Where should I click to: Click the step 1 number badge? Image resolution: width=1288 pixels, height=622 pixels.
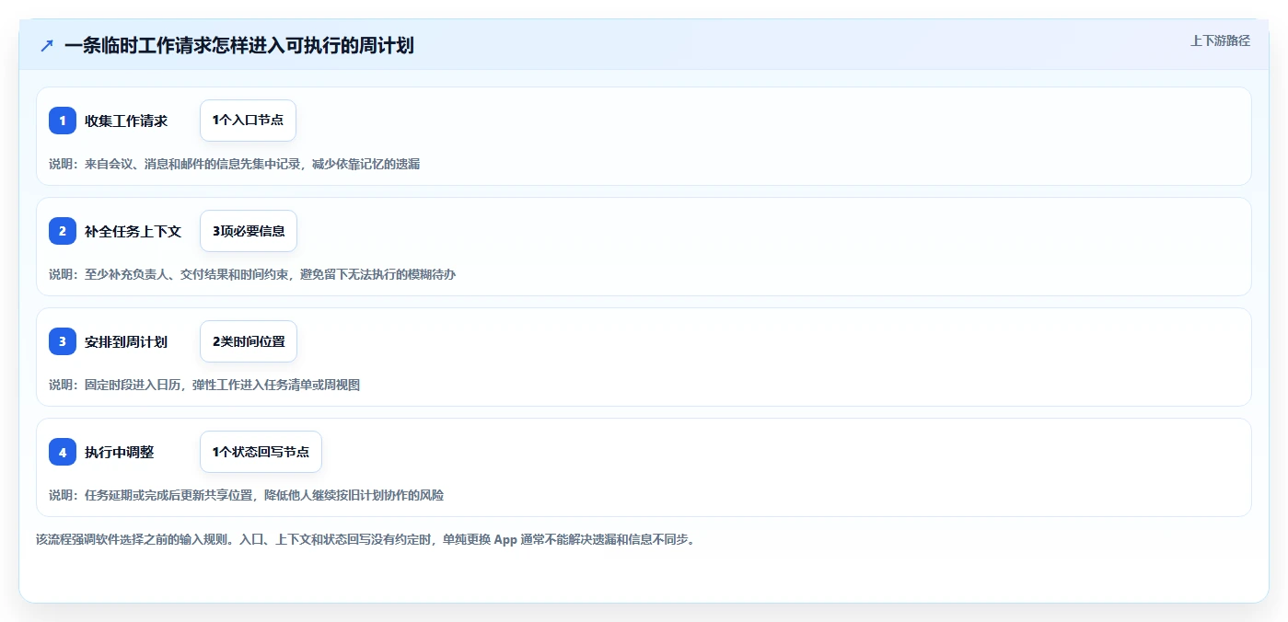(63, 121)
